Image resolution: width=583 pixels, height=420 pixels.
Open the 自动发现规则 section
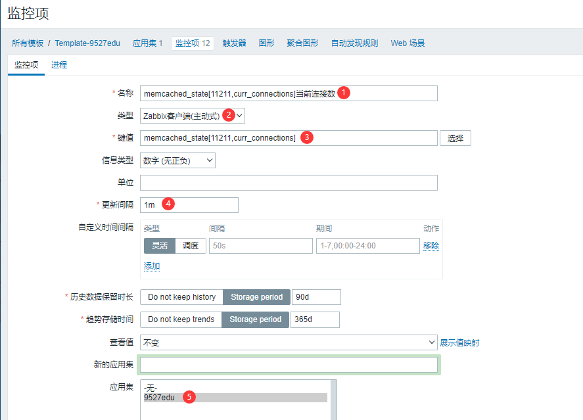pos(355,43)
